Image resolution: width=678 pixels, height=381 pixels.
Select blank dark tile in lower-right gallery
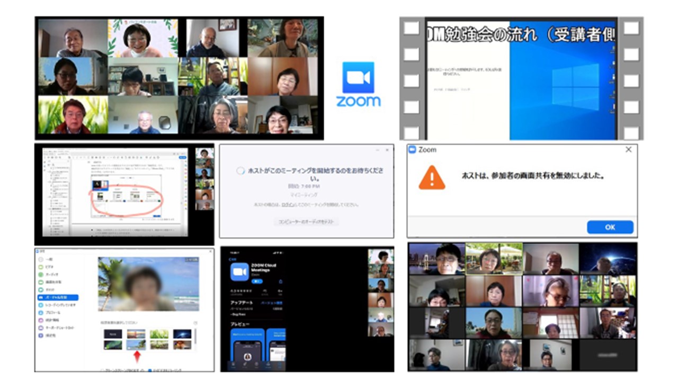[x=608, y=354]
